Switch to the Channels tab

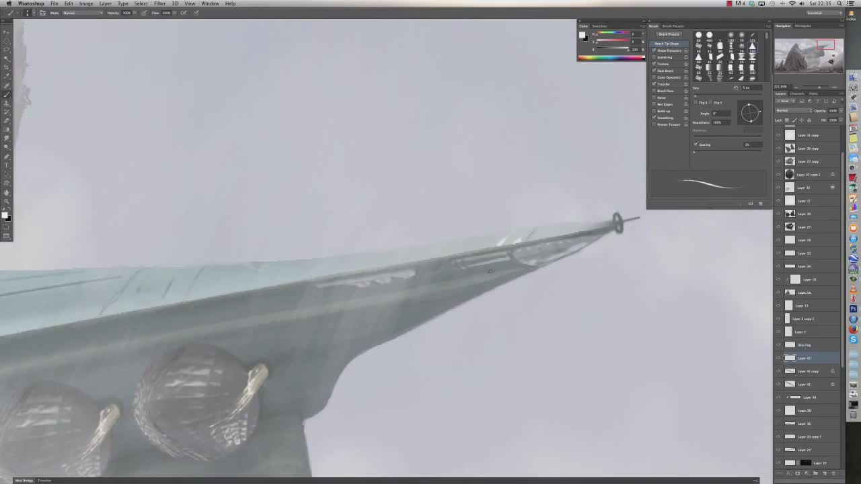click(797, 93)
